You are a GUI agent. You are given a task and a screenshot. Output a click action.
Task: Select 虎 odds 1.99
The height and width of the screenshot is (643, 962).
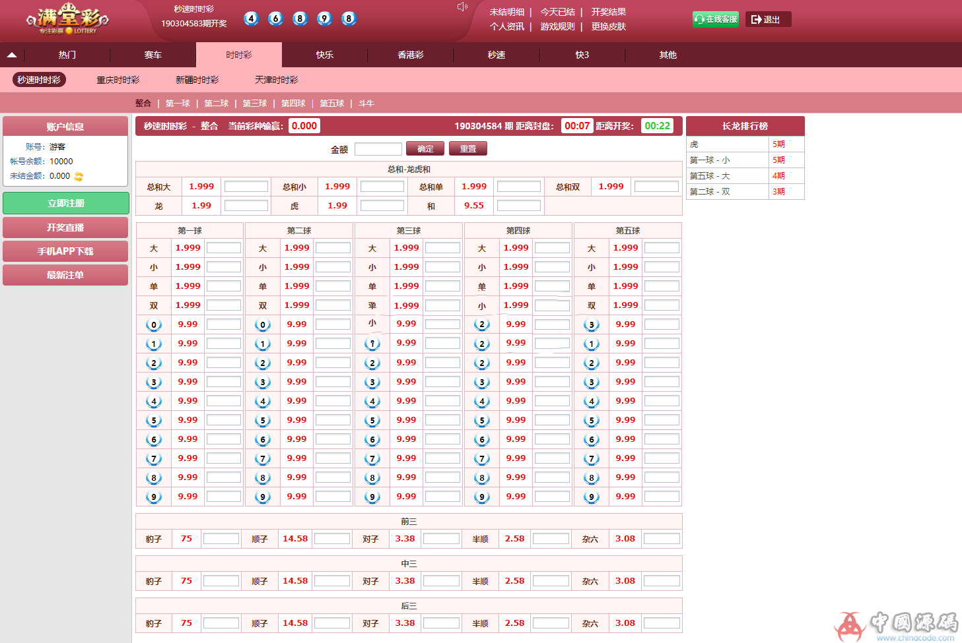coord(337,206)
